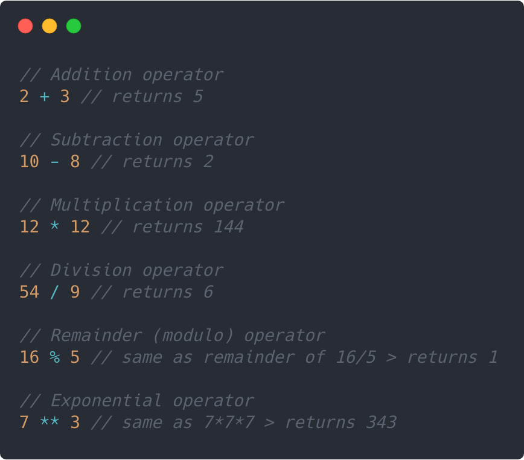Click the red close window dot
Screen dimensions: 524x460
[x=25, y=26]
